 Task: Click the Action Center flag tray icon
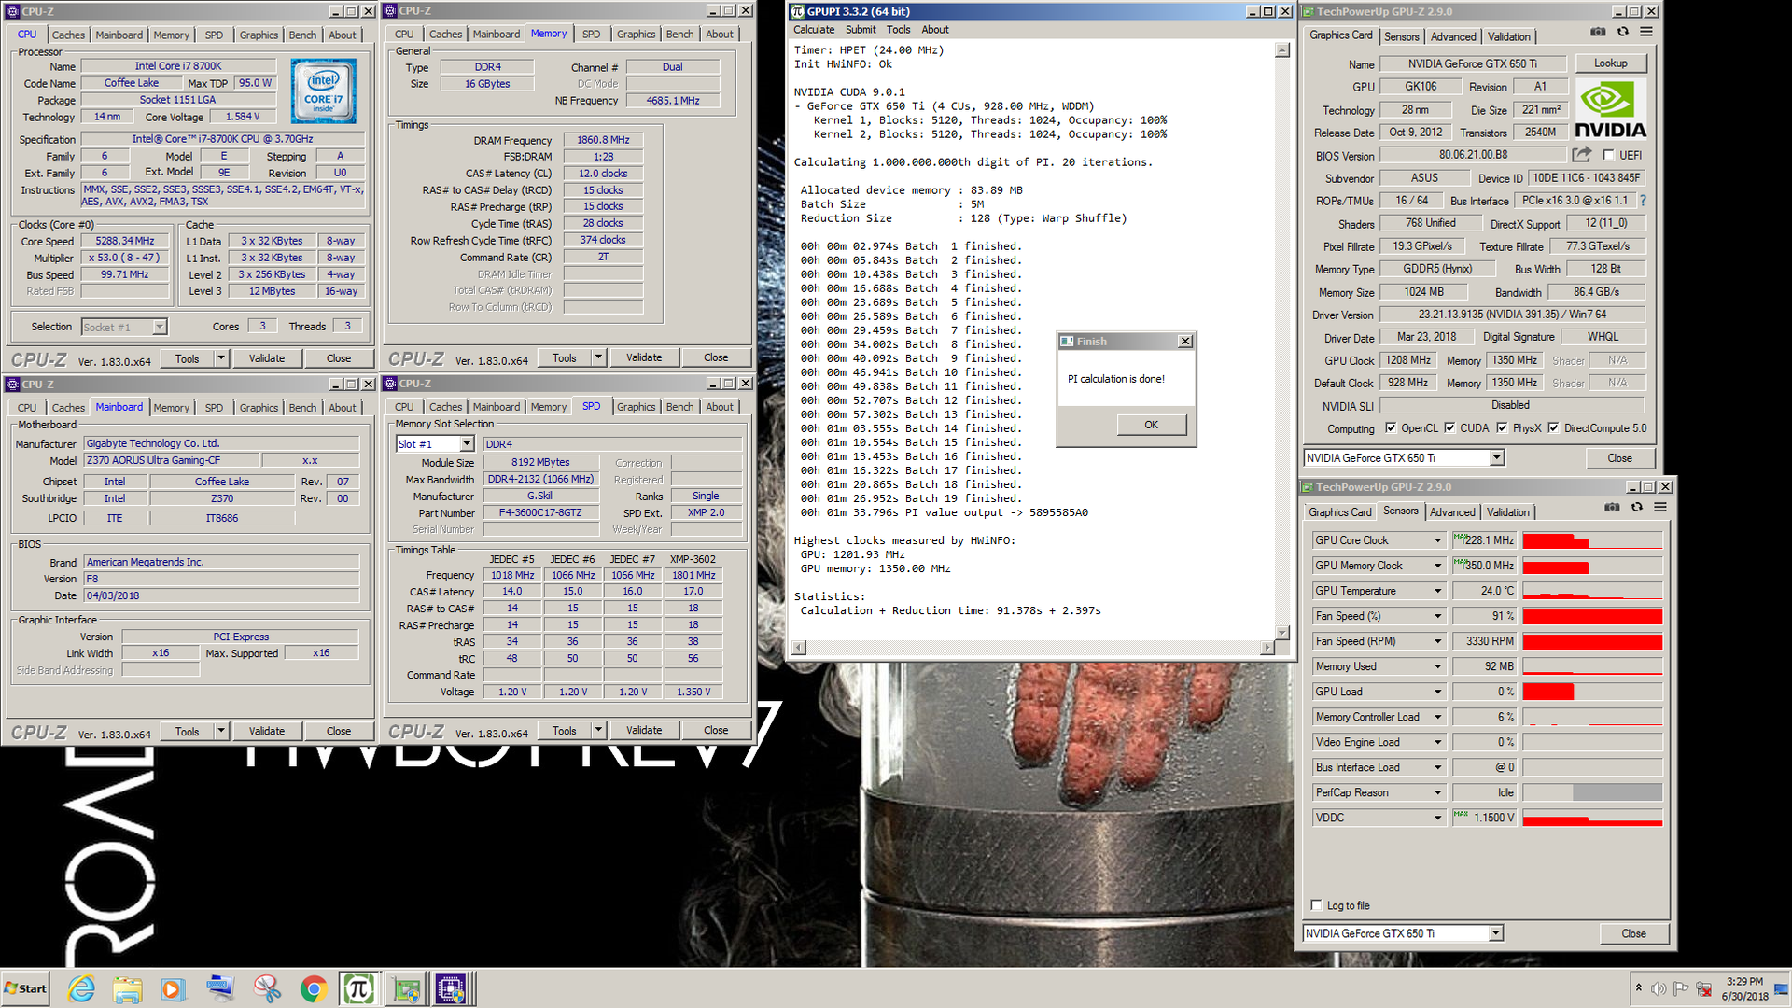click(1681, 988)
